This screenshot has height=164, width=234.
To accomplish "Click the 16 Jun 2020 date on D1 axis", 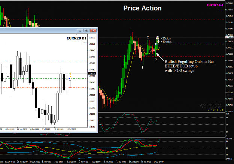I will tap(9, 129).
